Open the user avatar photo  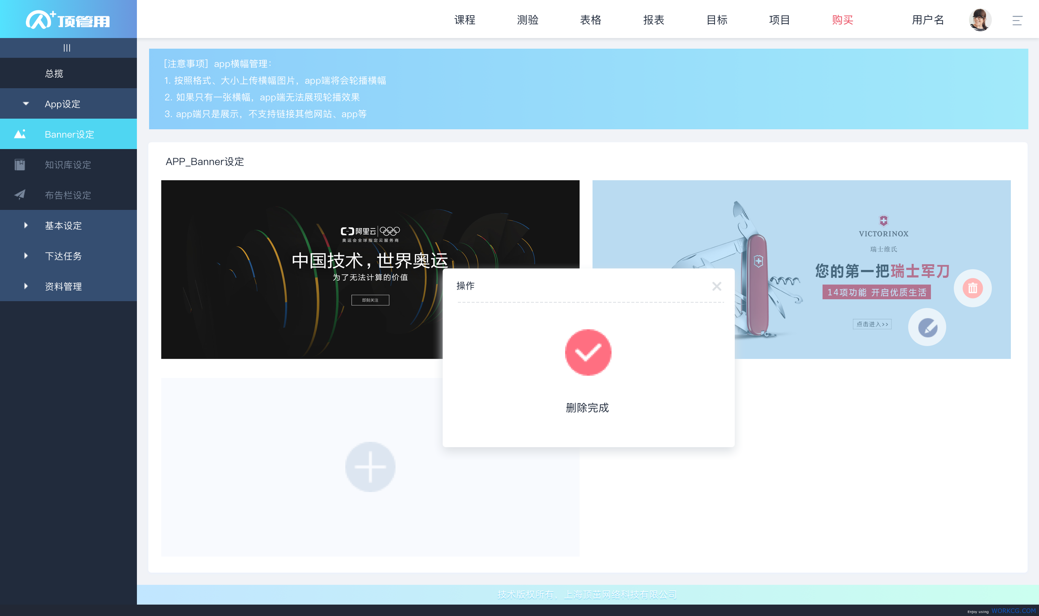click(x=980, y=20)
